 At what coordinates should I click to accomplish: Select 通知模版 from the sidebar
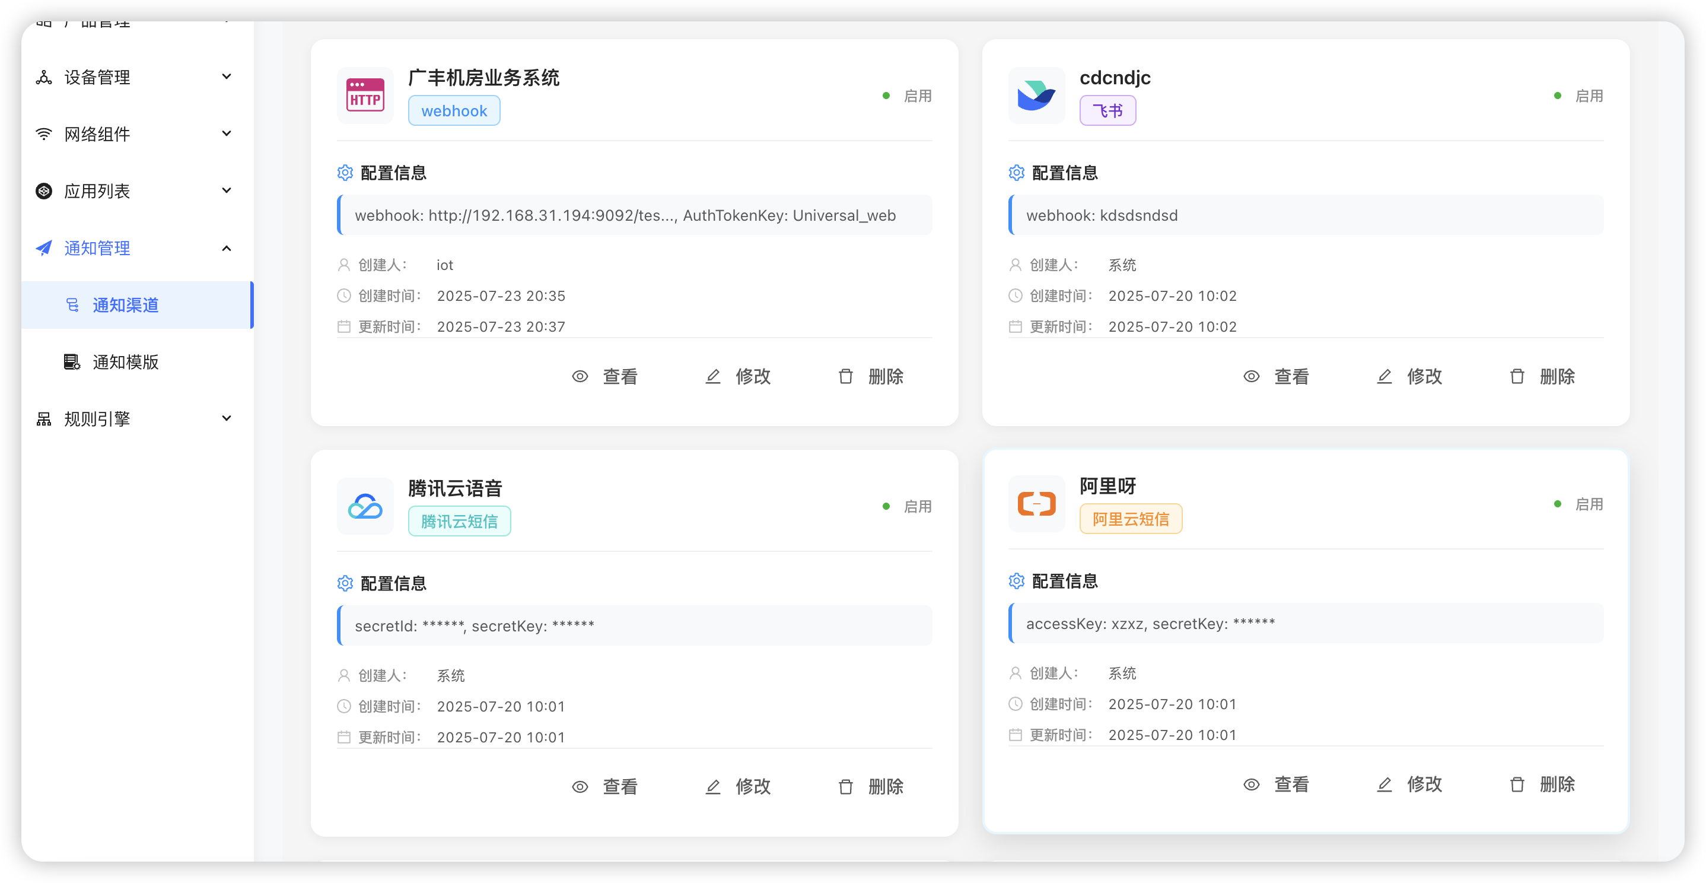pyautogui.click(x=125, y=361)
